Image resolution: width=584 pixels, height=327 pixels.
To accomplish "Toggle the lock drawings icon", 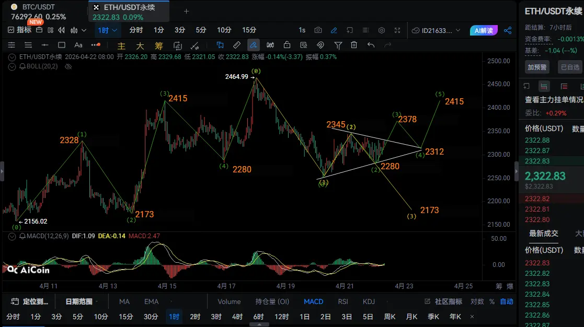I will tap(287, 45).
